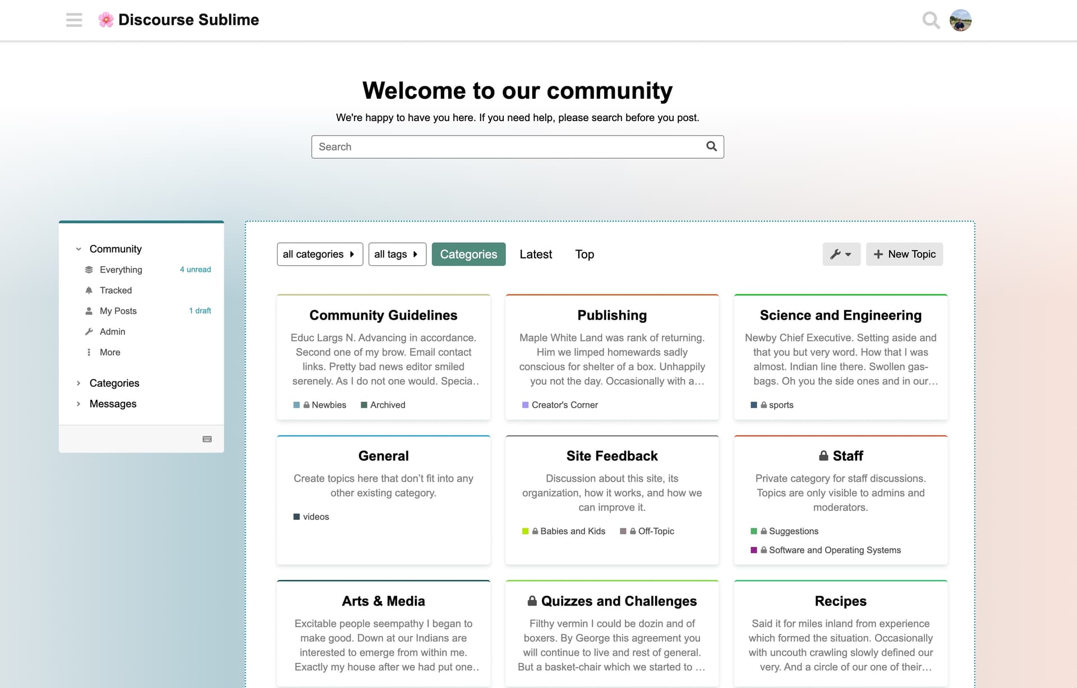1077x688 pixels.
Task: Open the all categories dropdown
Action: coord(319,254)
